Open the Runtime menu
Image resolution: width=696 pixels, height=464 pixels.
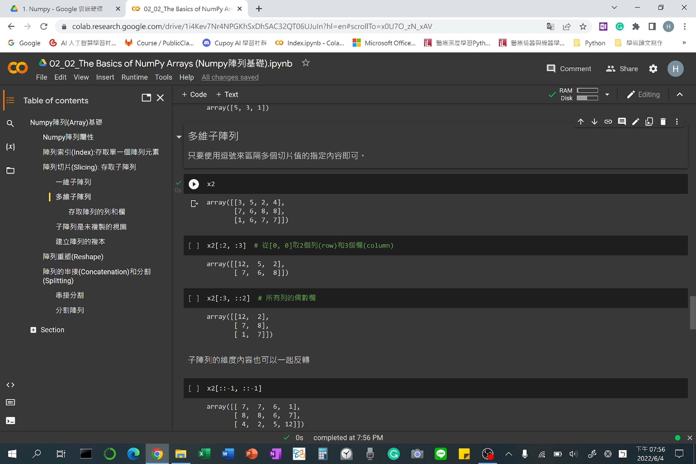(134, 77)
